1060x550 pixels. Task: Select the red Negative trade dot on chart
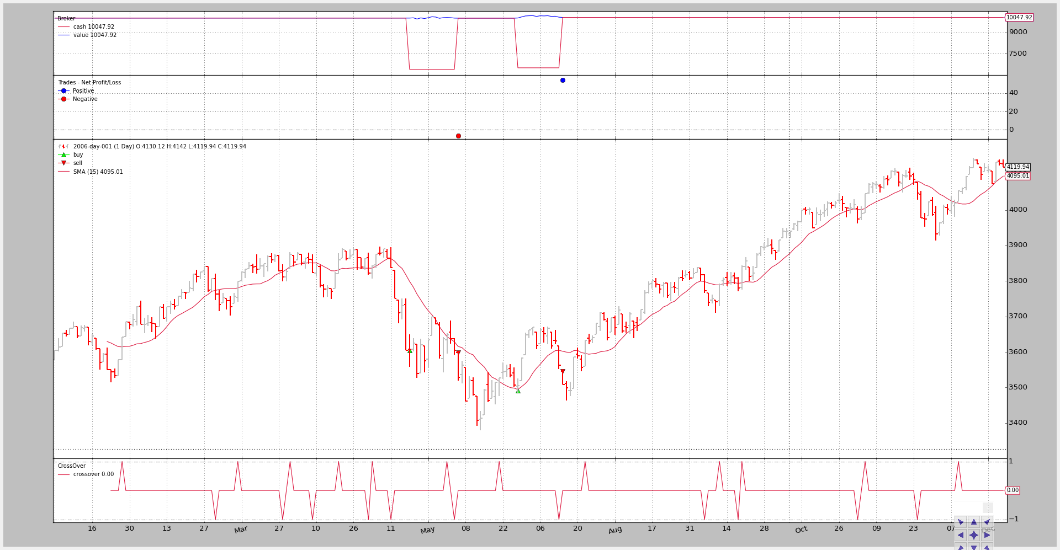point(458,136)
